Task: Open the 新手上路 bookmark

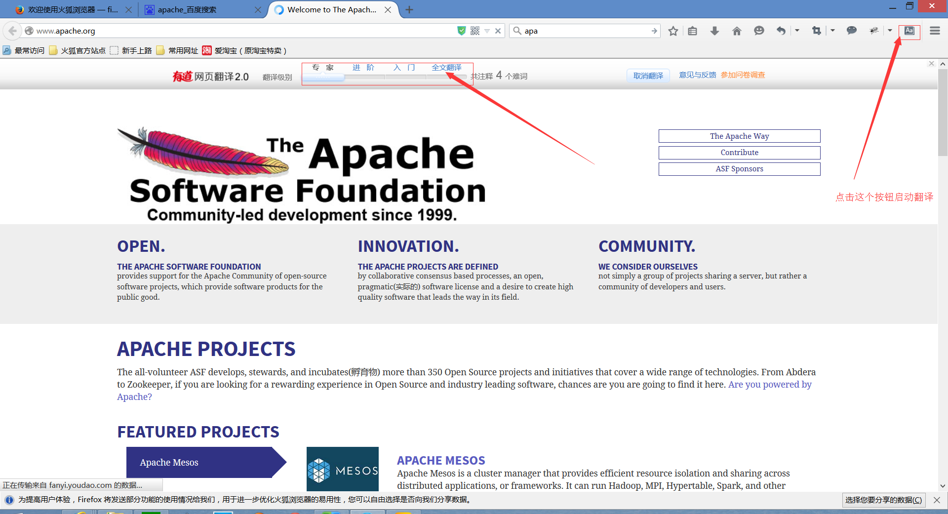Action: [131, 50]
